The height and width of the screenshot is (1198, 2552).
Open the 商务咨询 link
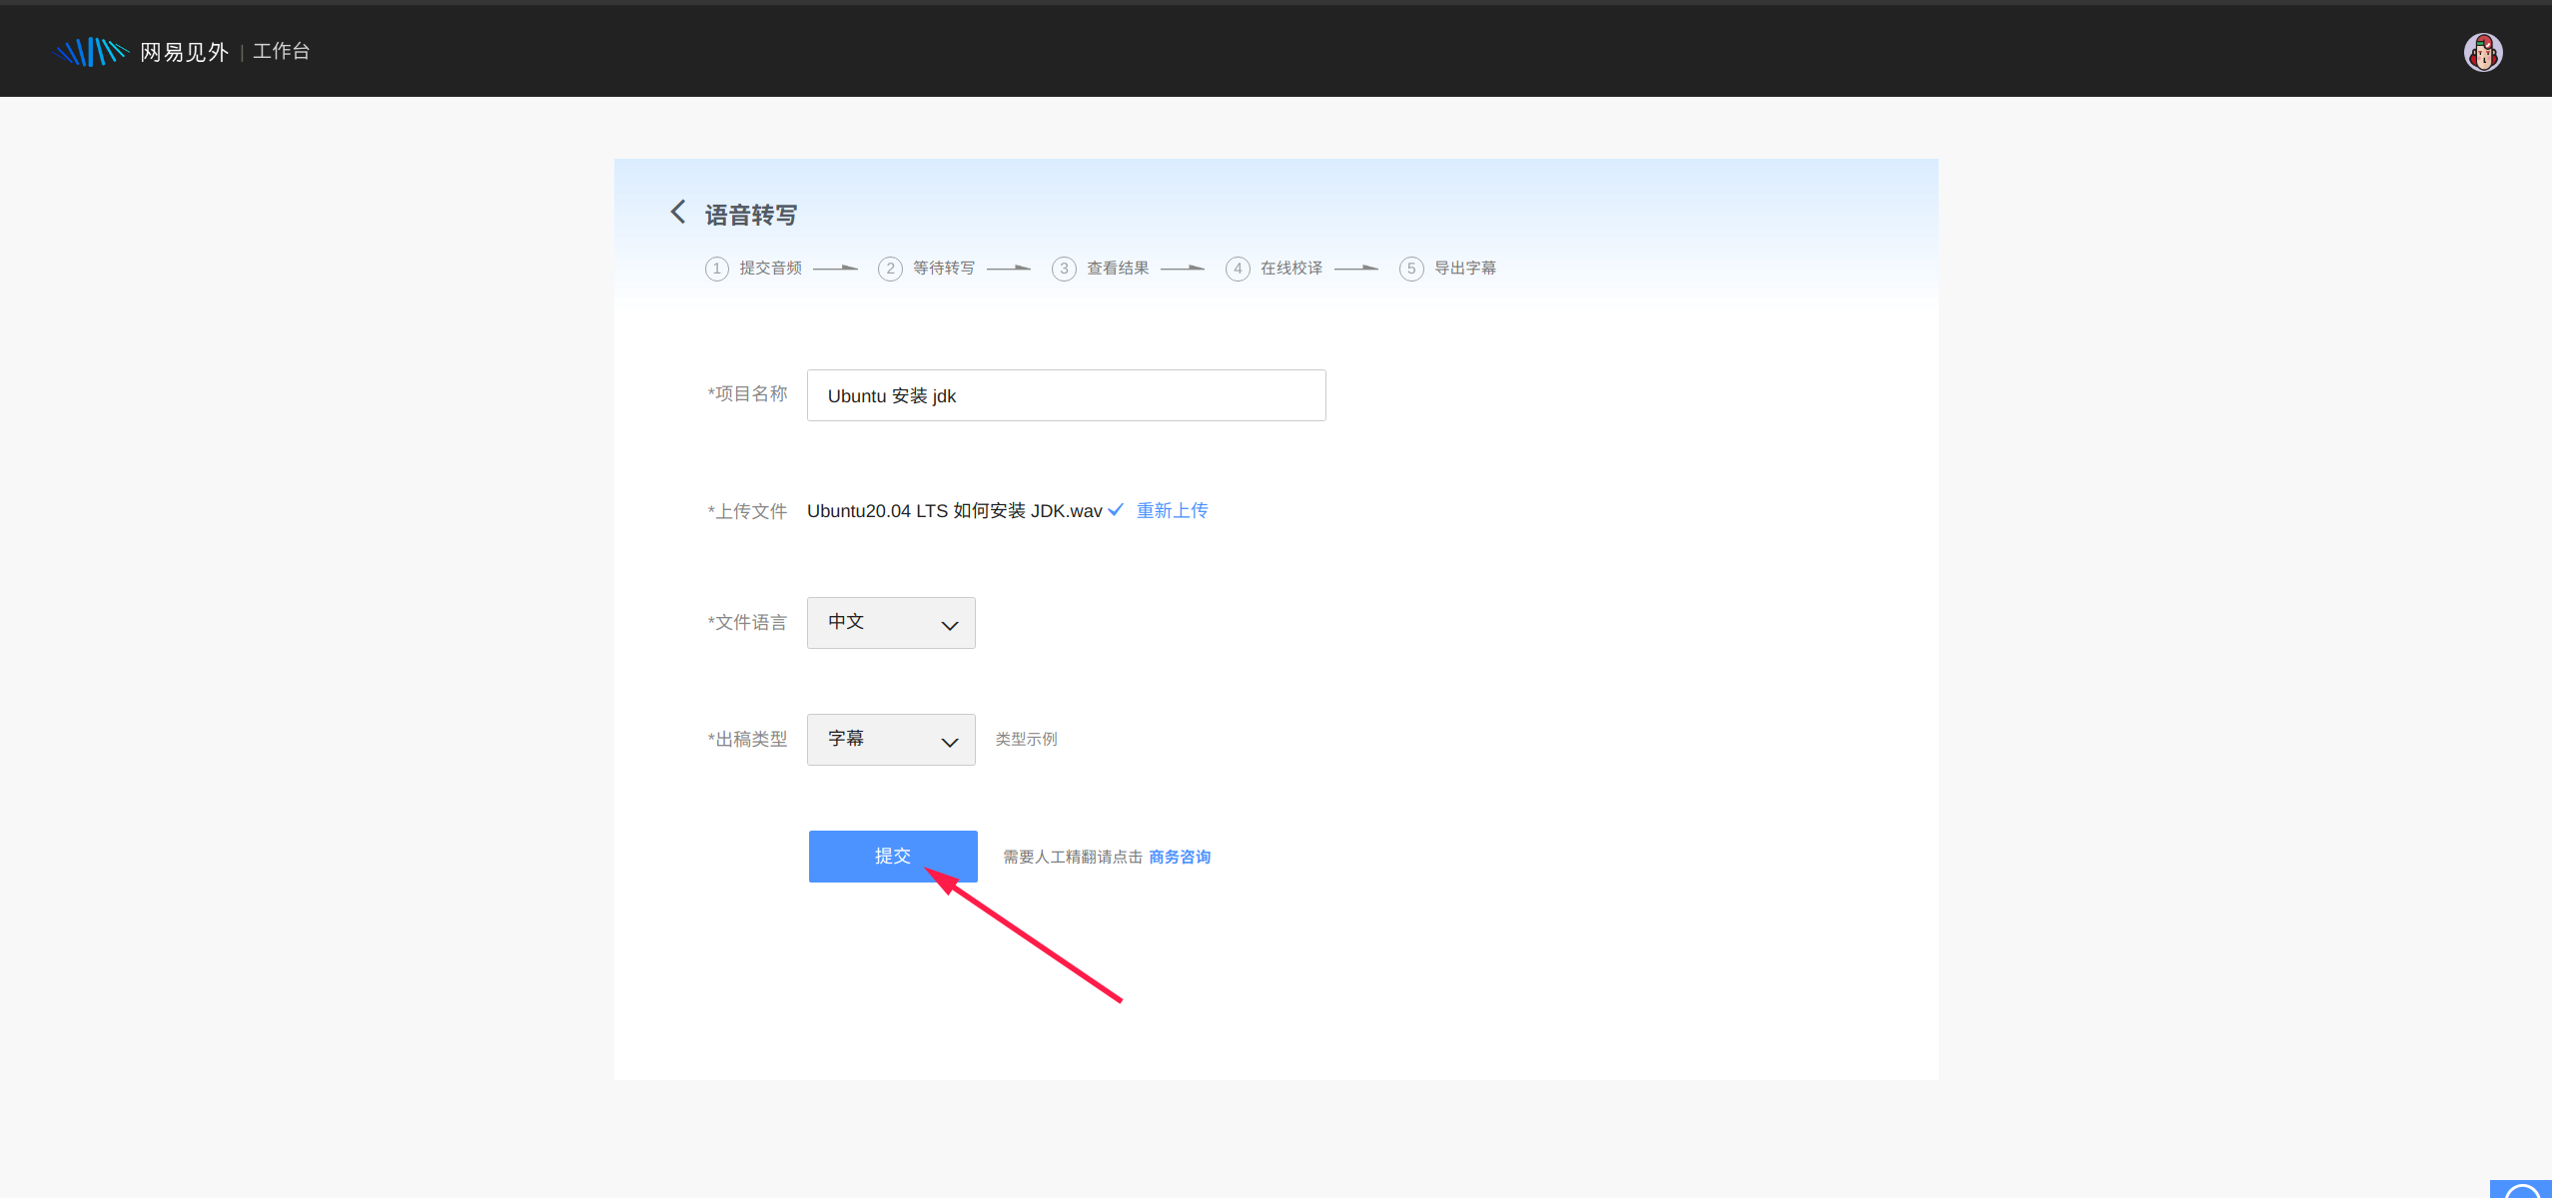click(x=1180, y=857)
